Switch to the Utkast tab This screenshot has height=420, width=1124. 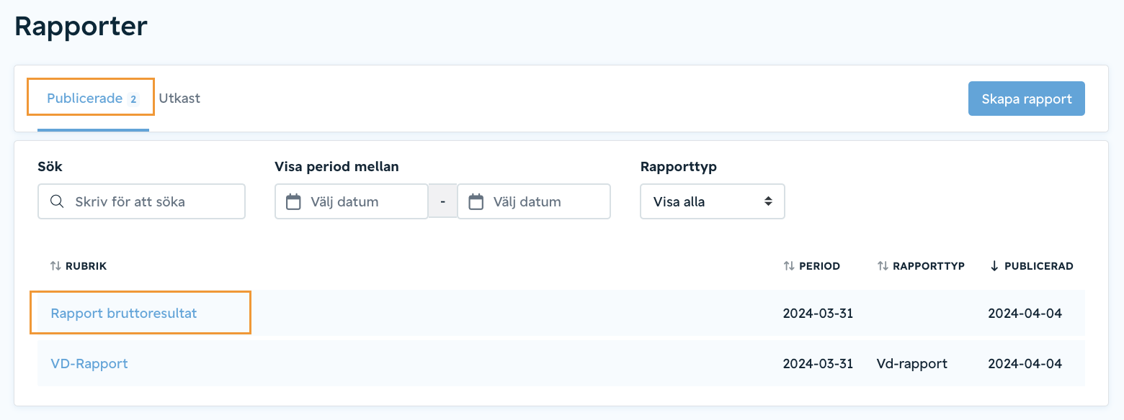(179, 99)
